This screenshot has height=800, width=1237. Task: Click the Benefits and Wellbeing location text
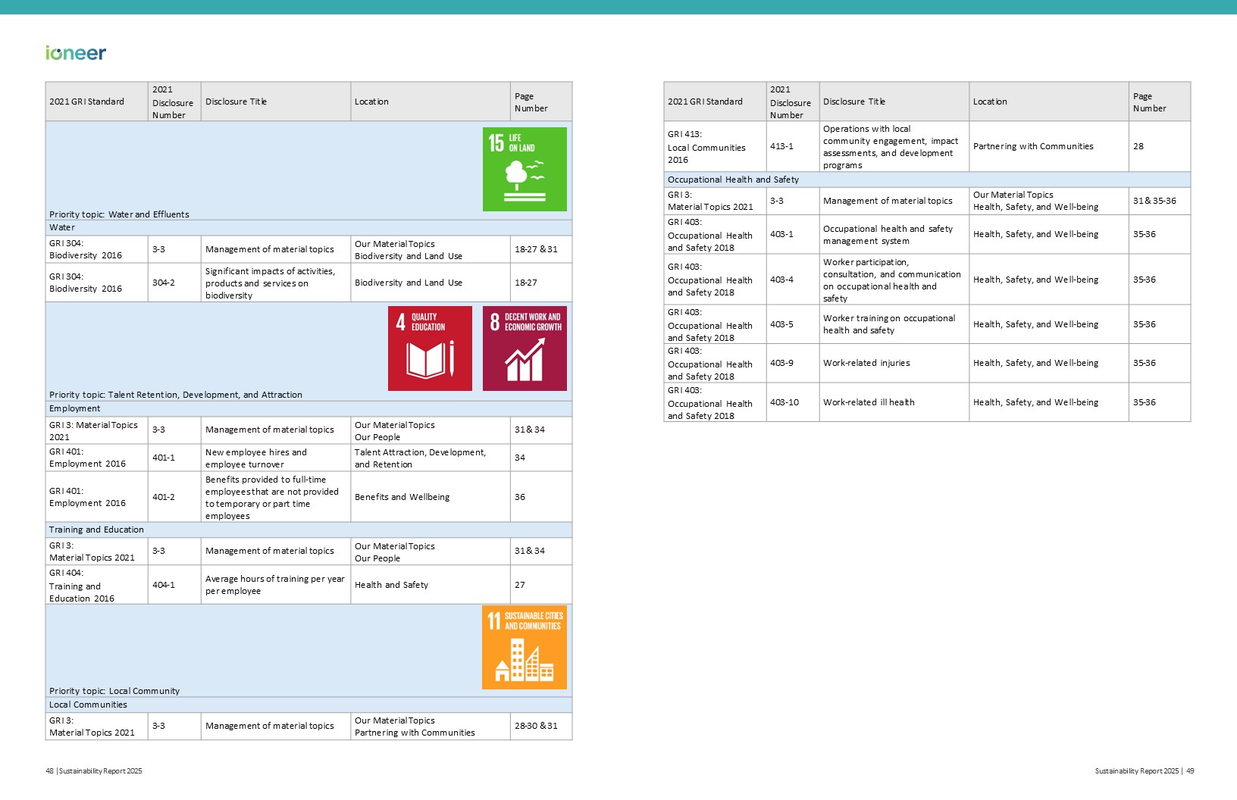402,497
